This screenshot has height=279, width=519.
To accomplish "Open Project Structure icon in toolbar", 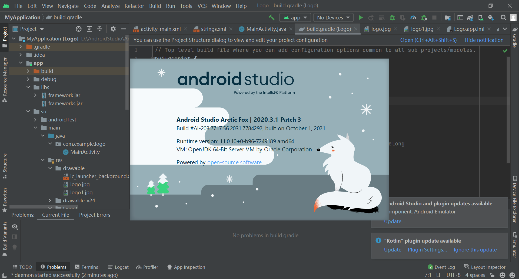I will (x=448, y=18).
